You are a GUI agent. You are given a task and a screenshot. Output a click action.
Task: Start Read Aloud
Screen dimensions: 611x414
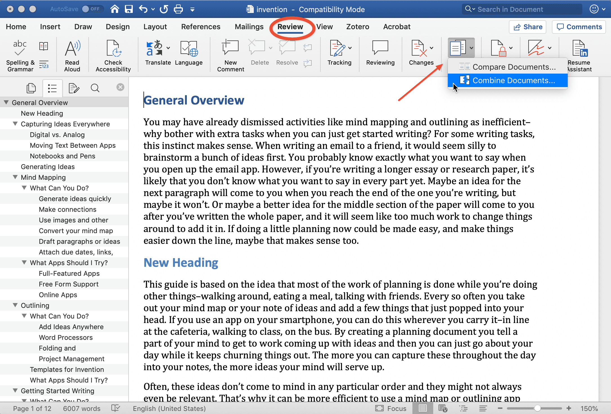(72, 56)
